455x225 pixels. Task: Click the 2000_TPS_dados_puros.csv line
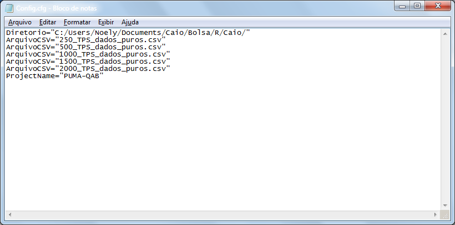click(88, 69)
